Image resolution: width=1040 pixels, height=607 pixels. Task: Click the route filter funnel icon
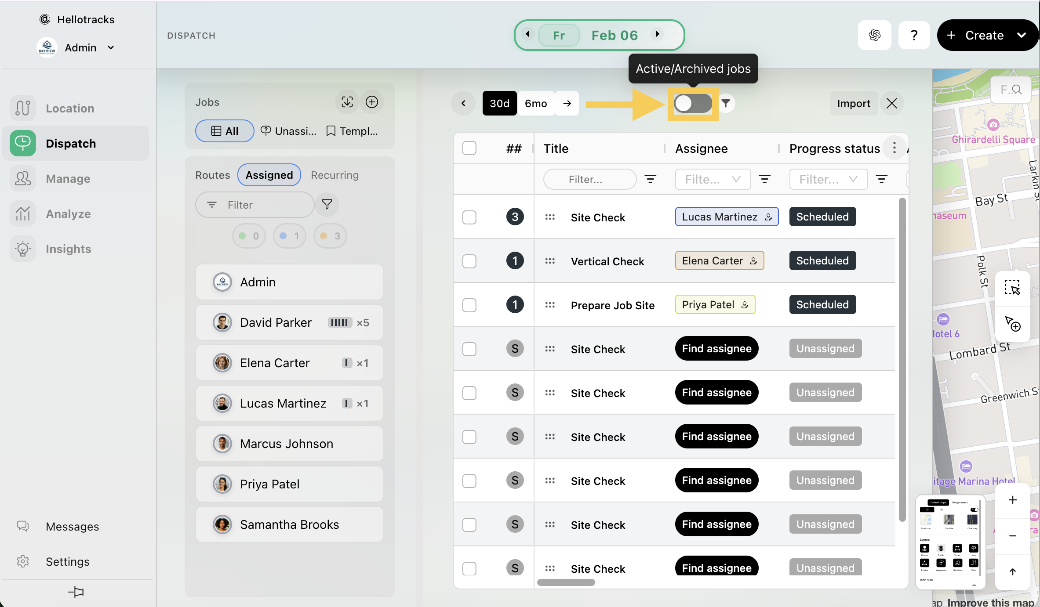pos(327,205)
